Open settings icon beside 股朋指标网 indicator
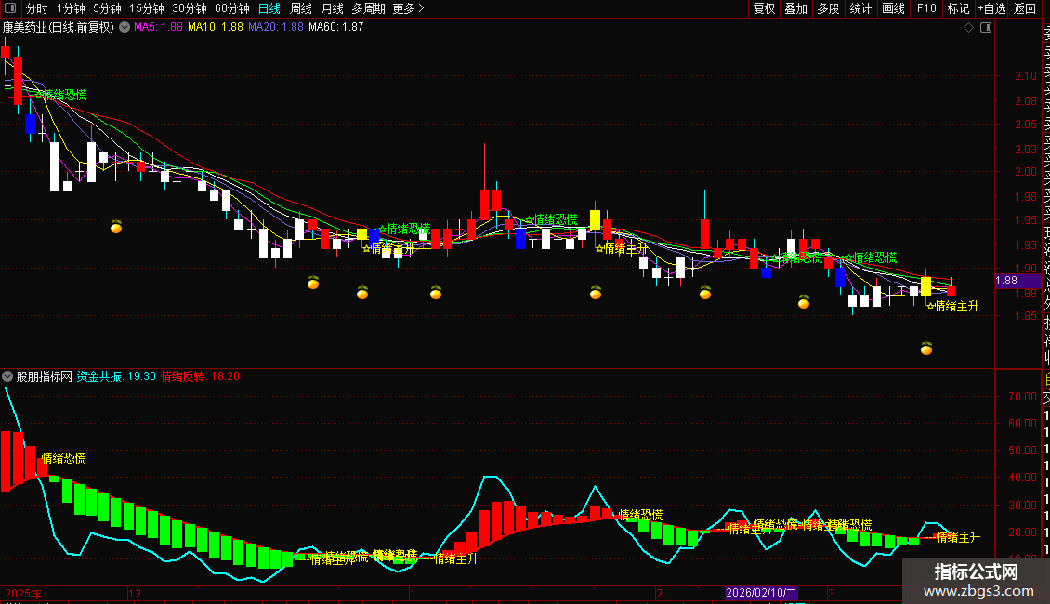Viewport: 1050px width, 604px height. (7, 376)
